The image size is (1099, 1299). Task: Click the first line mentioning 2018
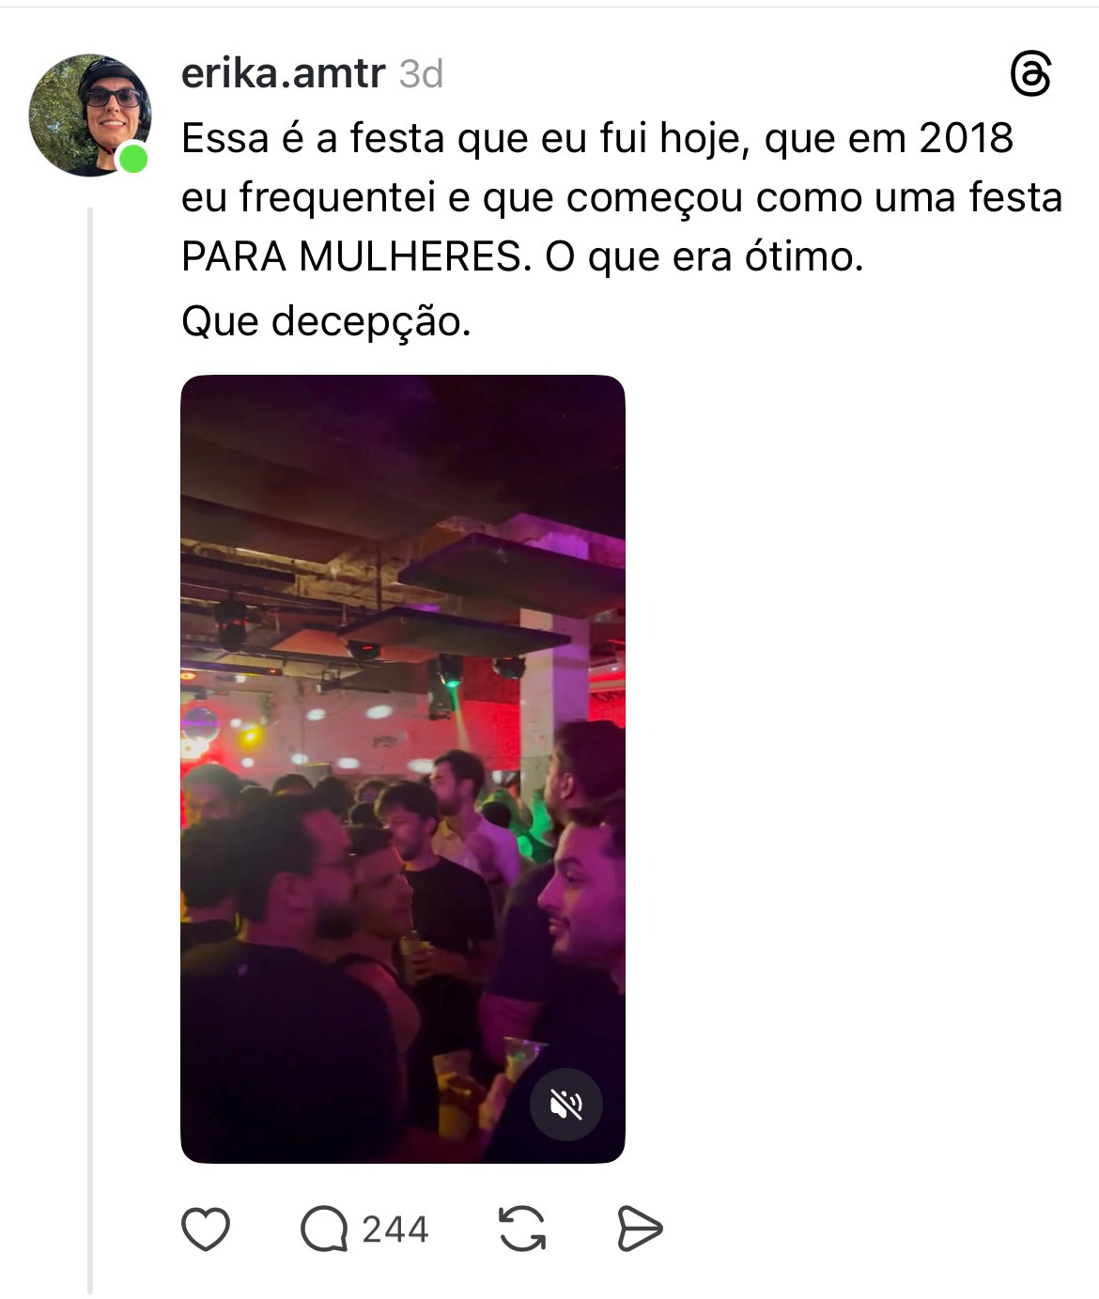pyautogui.click(x=597, y=138)
